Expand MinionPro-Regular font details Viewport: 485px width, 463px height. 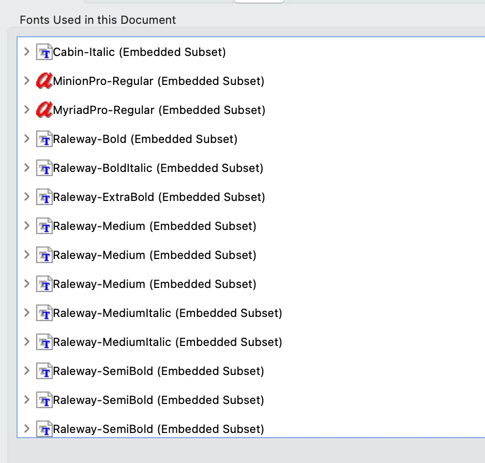[27, 81]
